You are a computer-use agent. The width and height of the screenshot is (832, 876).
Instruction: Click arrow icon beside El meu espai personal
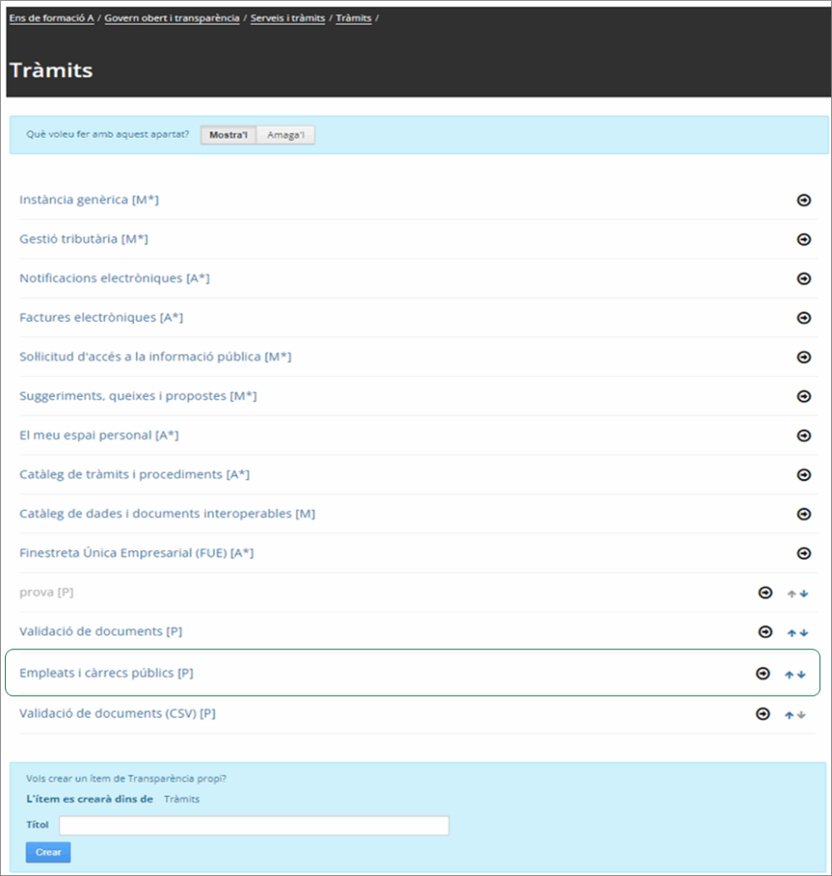(x=804, y=435)
